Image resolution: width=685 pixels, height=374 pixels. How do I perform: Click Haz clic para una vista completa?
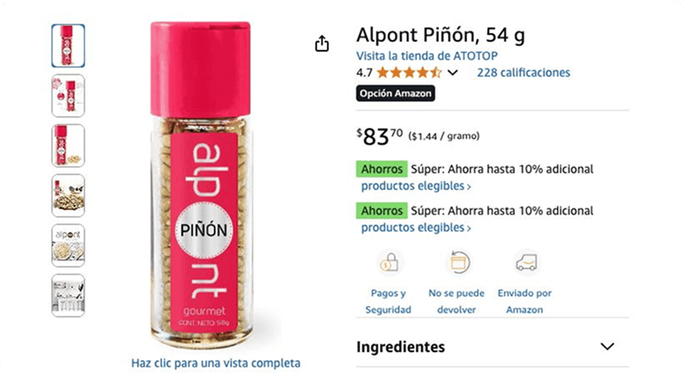click(x=216, y=363)
